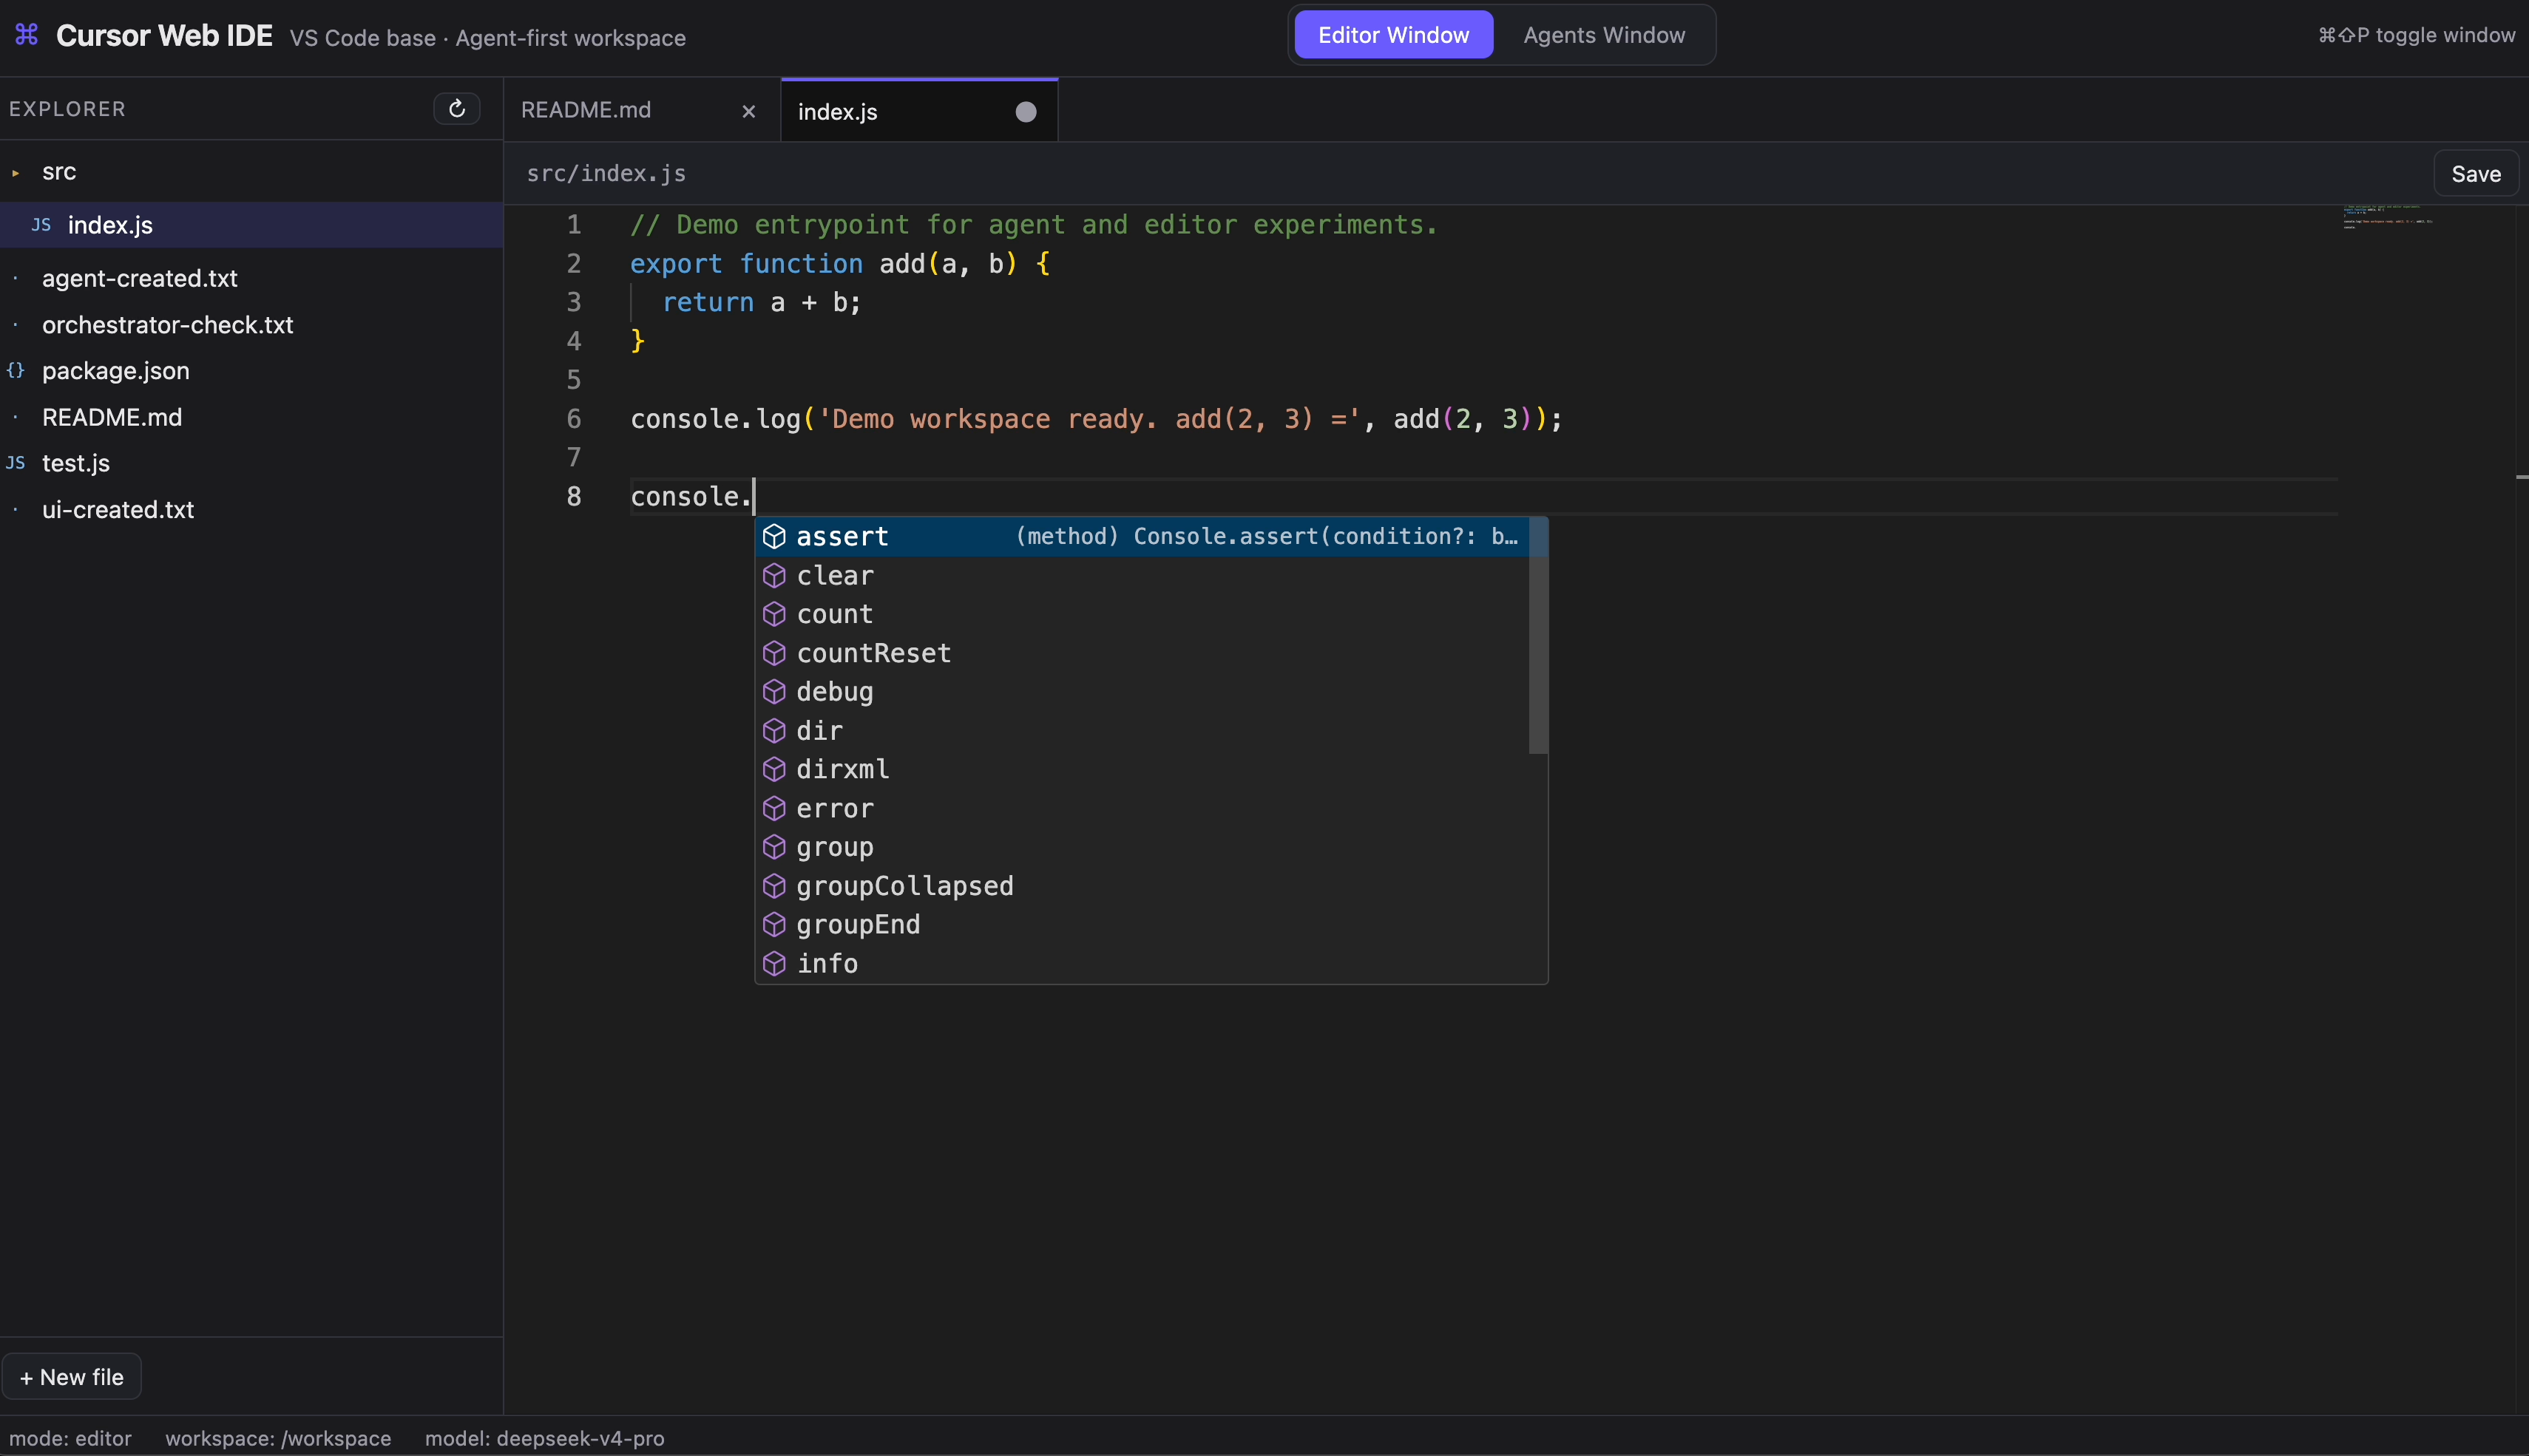The width and height of the screenshot is (2529, 1456).
Task: Click the cube icon next to groupEnd
Action: coord(774,925)
